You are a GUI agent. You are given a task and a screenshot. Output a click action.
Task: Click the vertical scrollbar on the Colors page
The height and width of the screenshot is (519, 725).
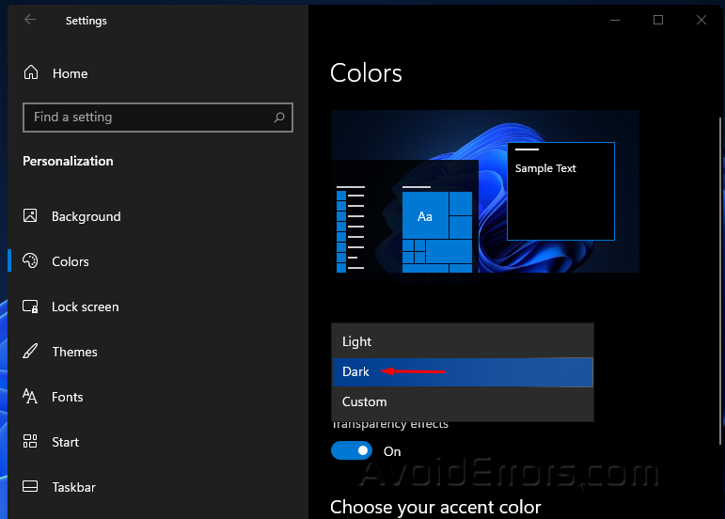click(722, 282)
